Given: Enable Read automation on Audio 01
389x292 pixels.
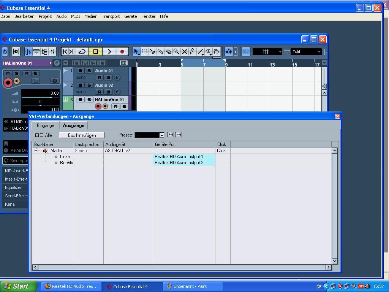Looking at the screenshot, I should pos(100,78).
